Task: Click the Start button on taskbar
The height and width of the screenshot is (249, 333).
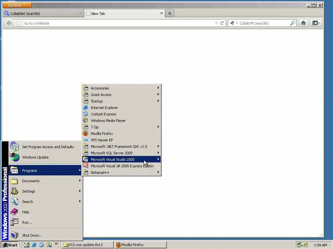Action: pyautogui.click(x=10, y=245)
